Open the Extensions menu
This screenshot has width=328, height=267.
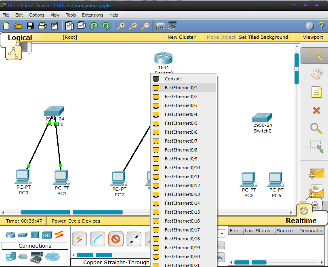pos(93,15)
